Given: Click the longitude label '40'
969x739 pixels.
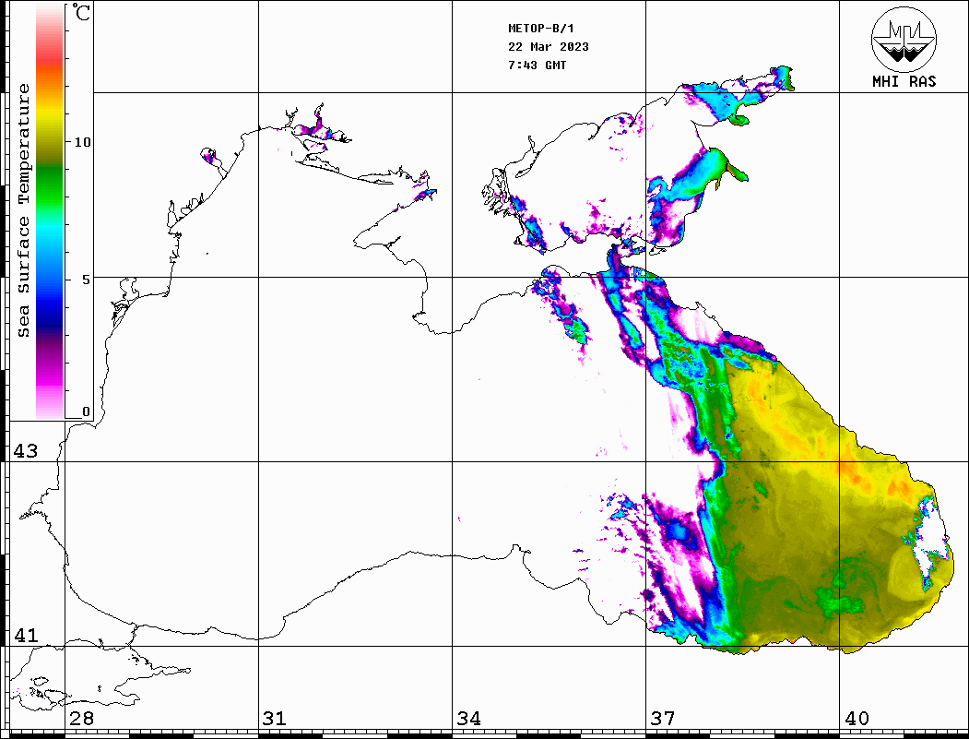Looking at the screenshot, I should click(857, 718).
